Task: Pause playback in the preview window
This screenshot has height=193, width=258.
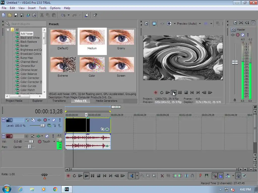Action: [x=180, y=92]
